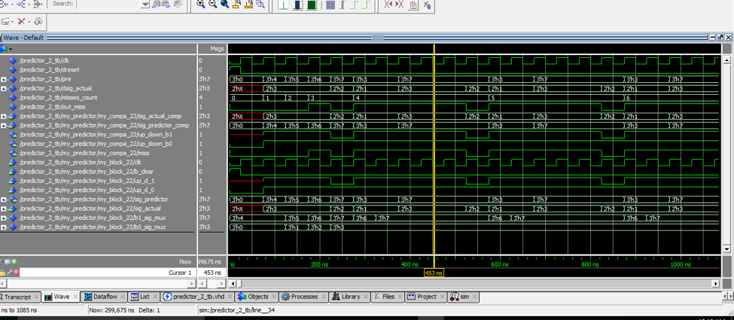
Task: Click the red X delete icon
Action: point(21,21)
